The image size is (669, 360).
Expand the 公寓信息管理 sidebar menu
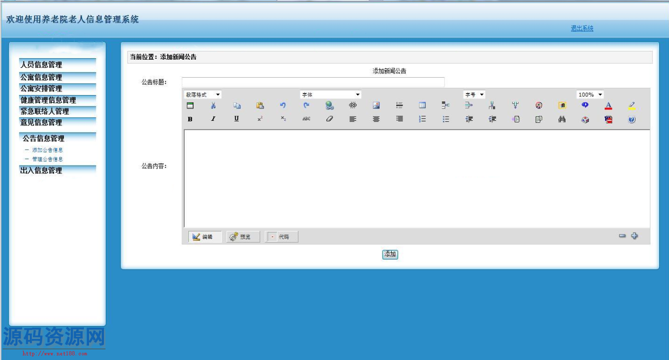pyautogui.click(x=41, y=77)
